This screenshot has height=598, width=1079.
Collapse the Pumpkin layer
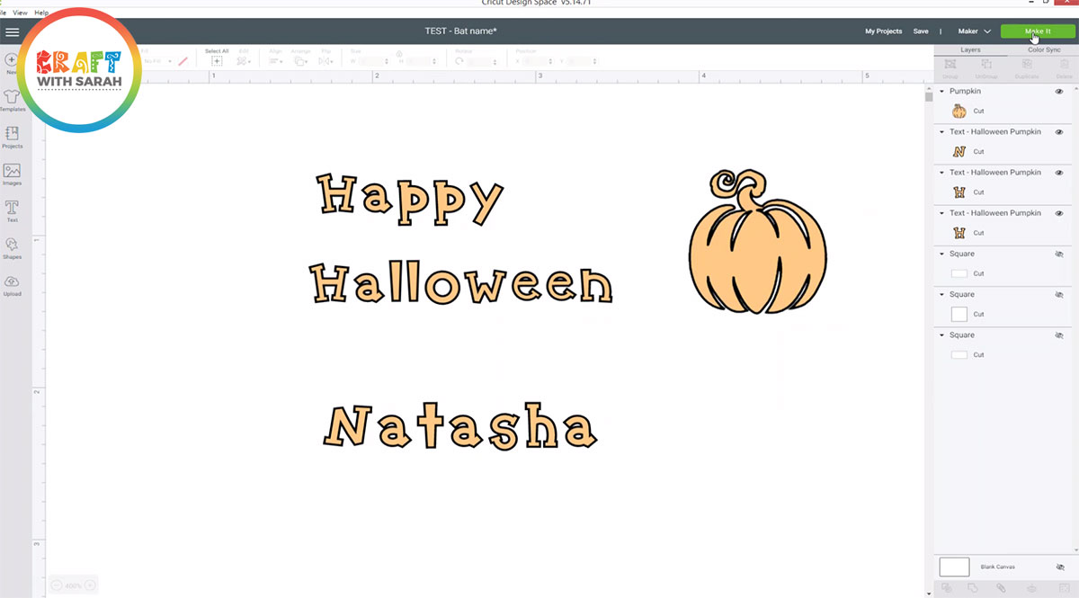[x=941, y=92]
